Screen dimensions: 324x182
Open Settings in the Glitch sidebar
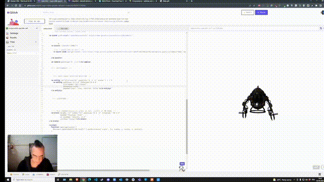12,33
